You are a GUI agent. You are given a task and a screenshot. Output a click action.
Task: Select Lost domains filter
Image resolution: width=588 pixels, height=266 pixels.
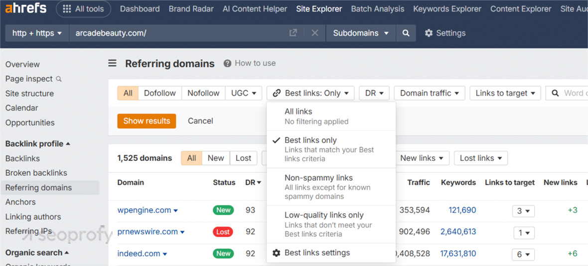point(243,158)
